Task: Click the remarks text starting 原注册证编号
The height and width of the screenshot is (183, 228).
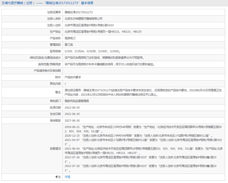Action: (143, 92)
